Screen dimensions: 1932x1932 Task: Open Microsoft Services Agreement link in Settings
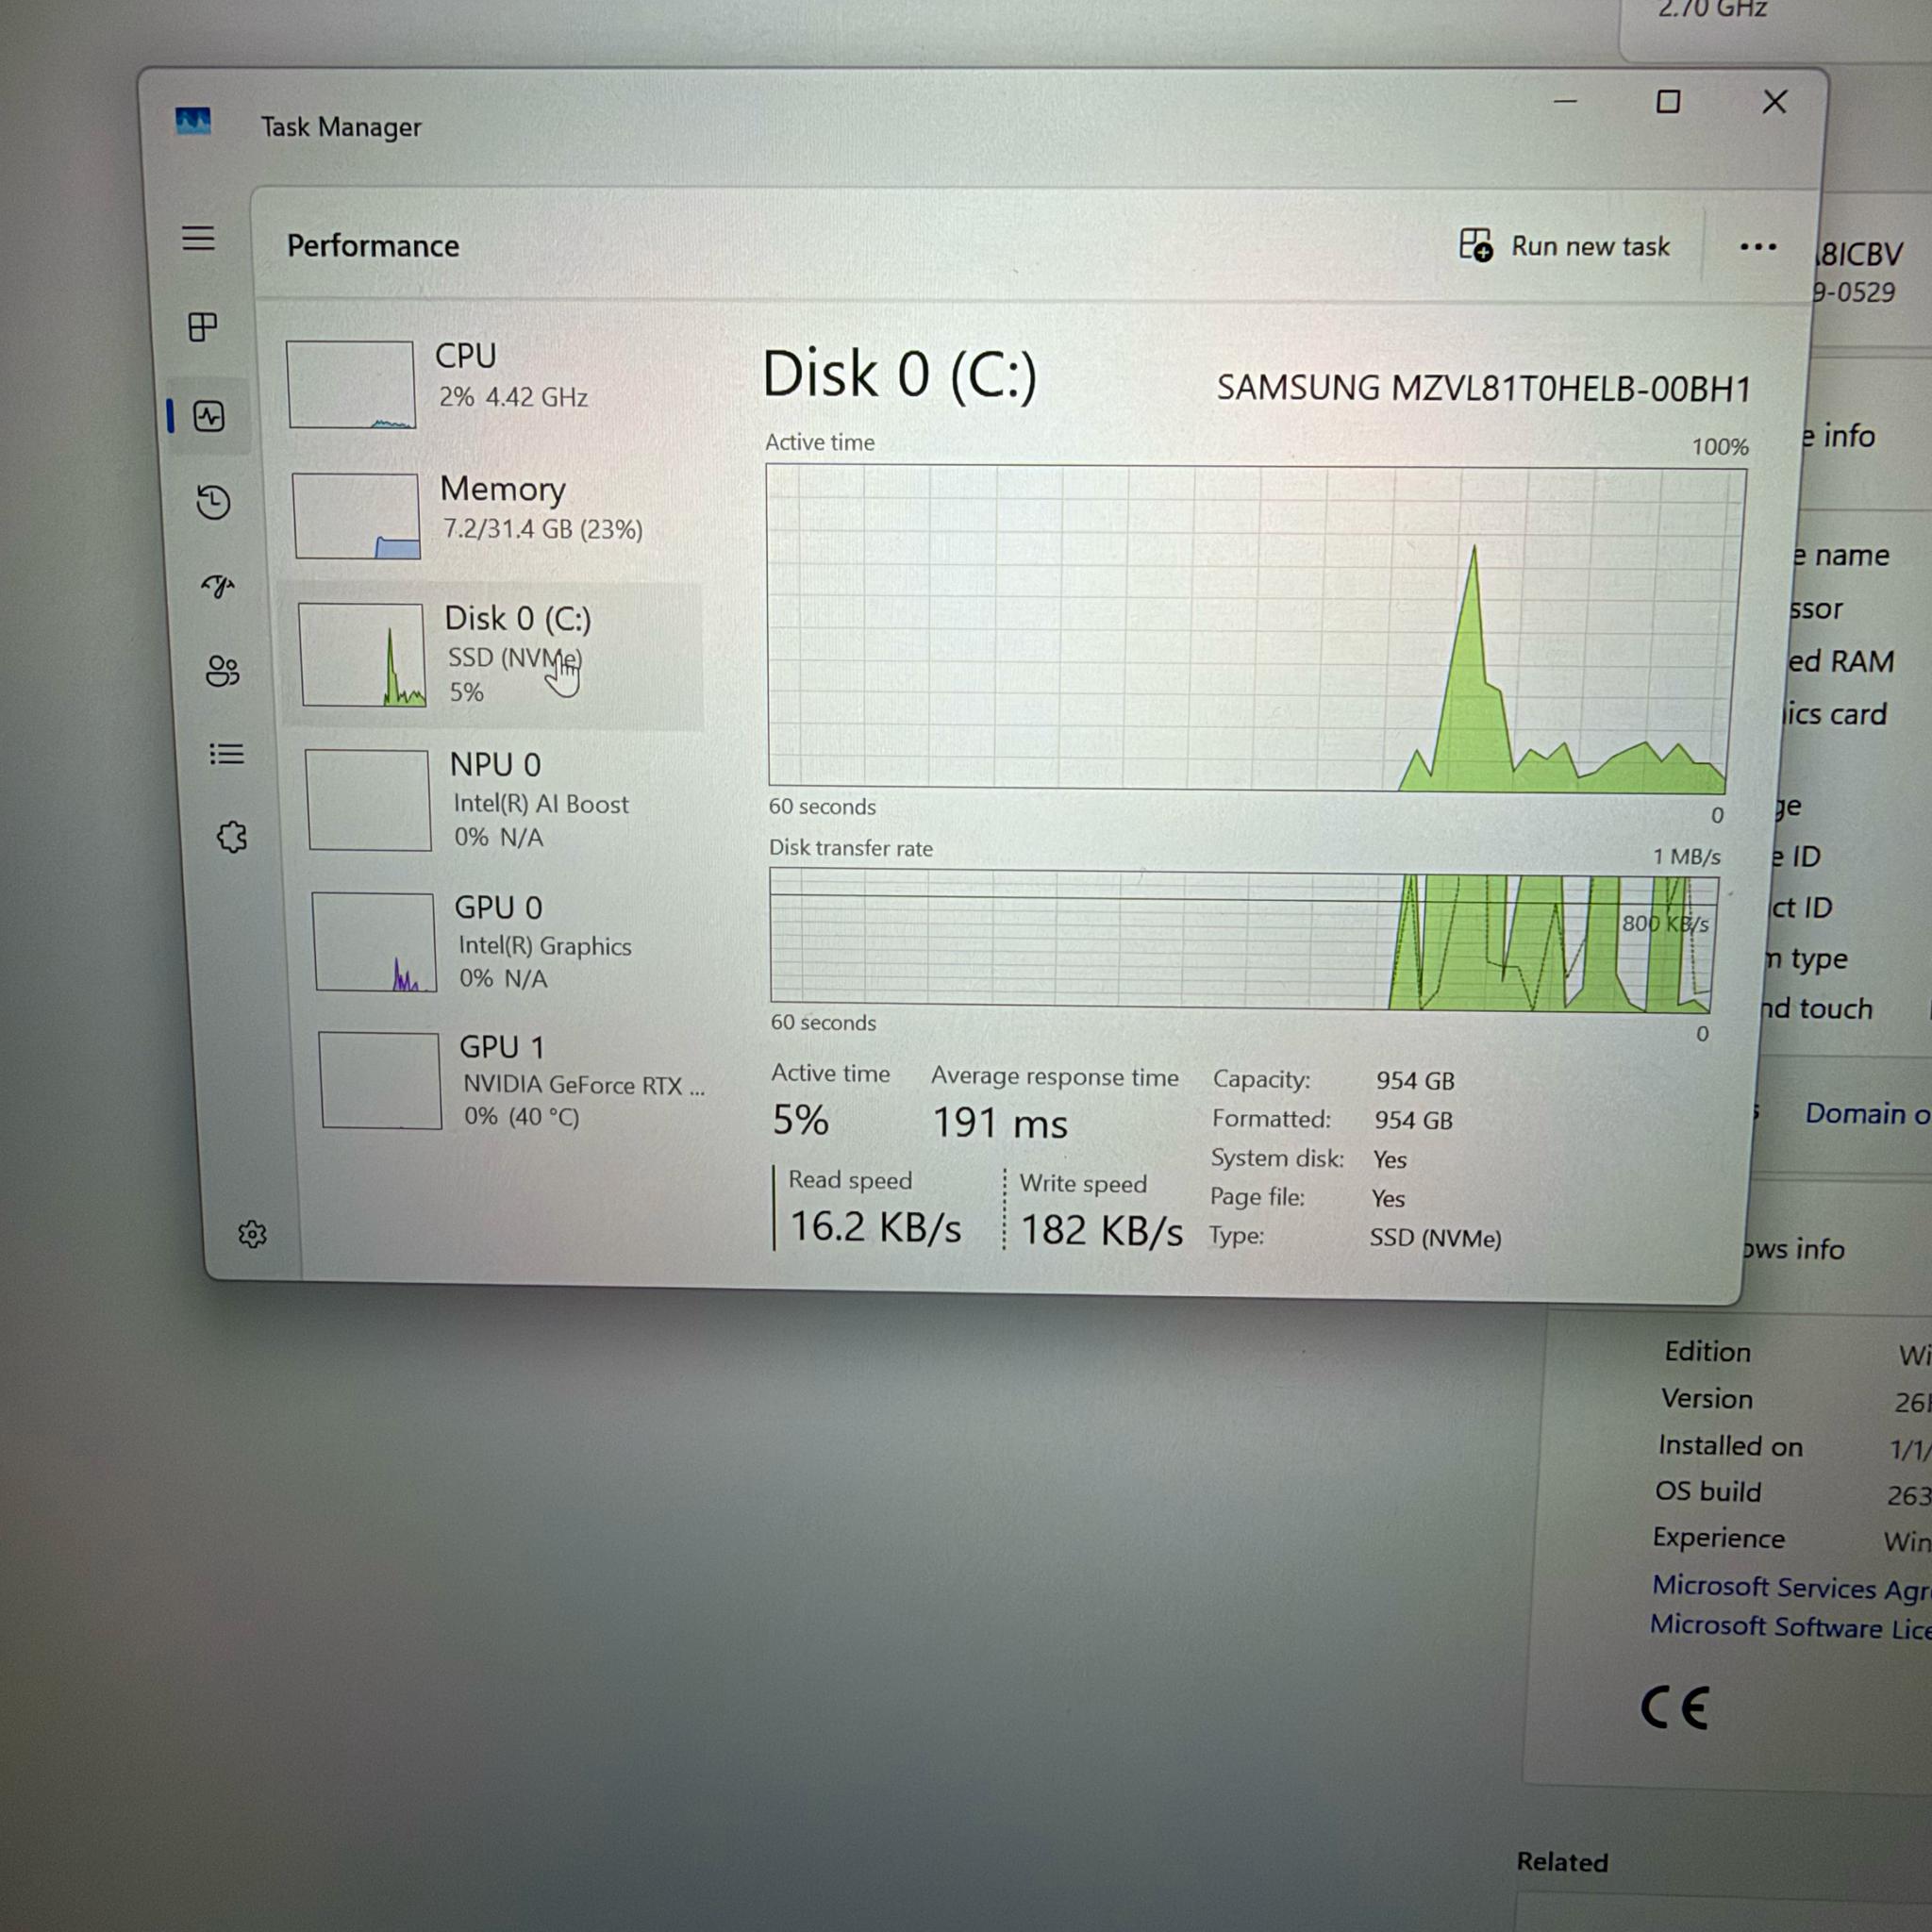point(1791,1587)
